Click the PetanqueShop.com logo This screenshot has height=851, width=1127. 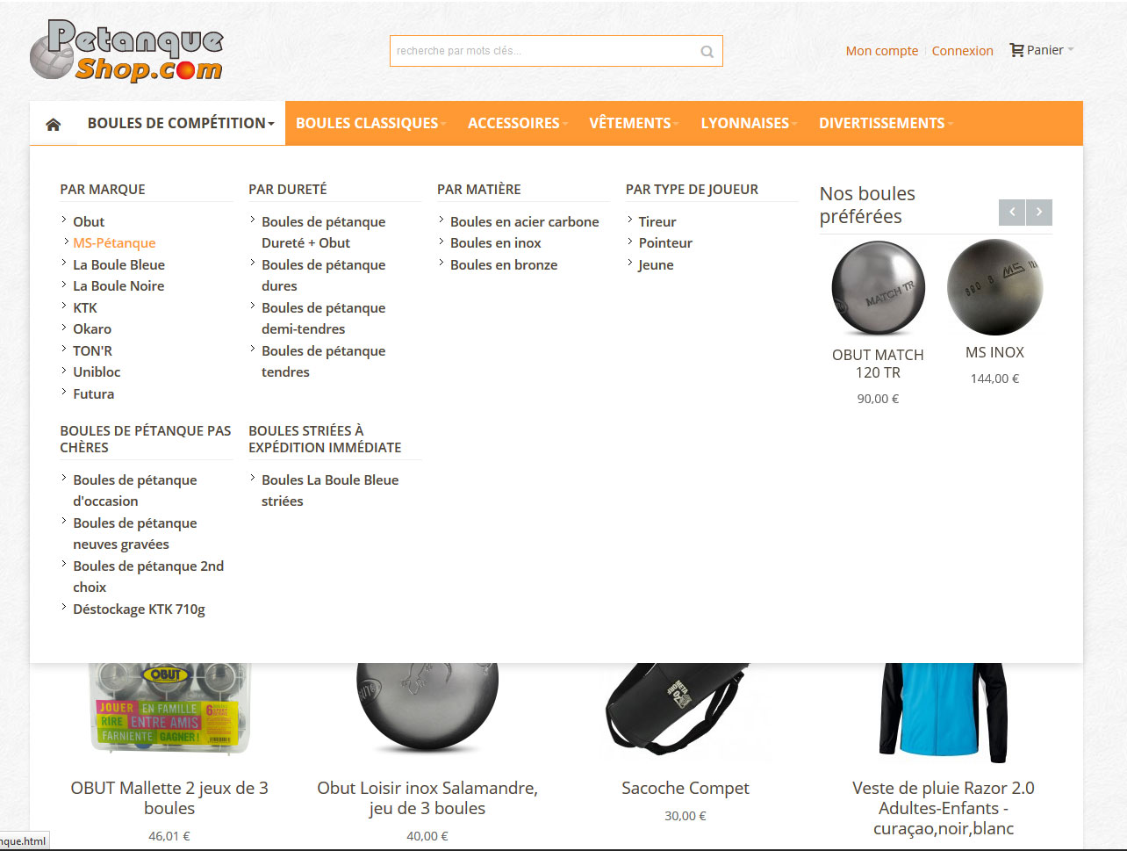pos(126,51)
